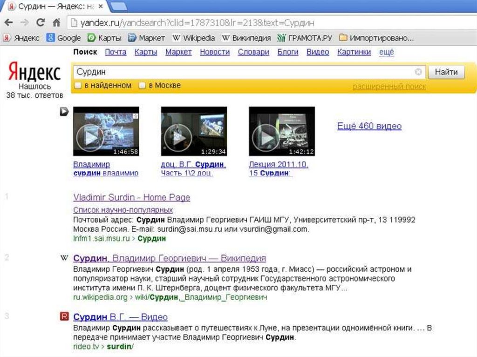Play the video thumbnail lasting 1:42:12
Screen dimensions: 477x357
click(x=282, y=131)
